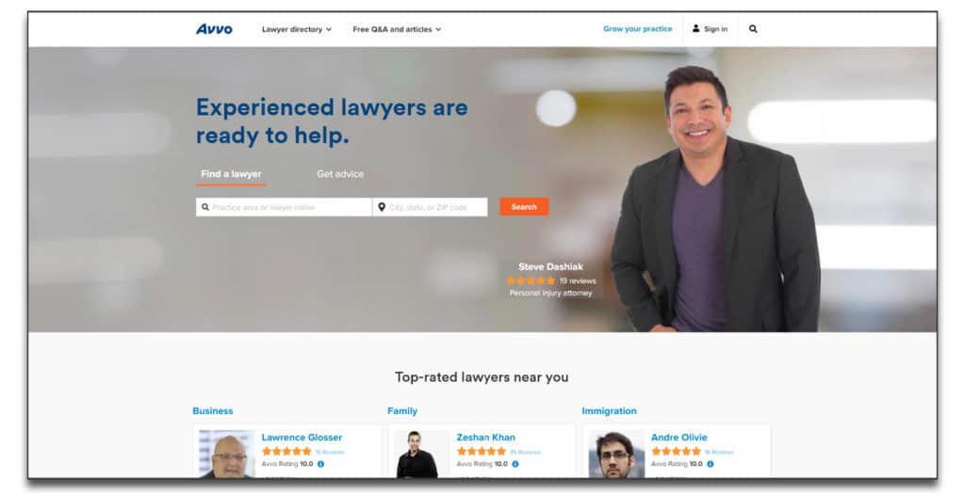The height and width of the screenshot is (496, 965).
Task: Click the orange Search button
Action: [x=524, y=207]
